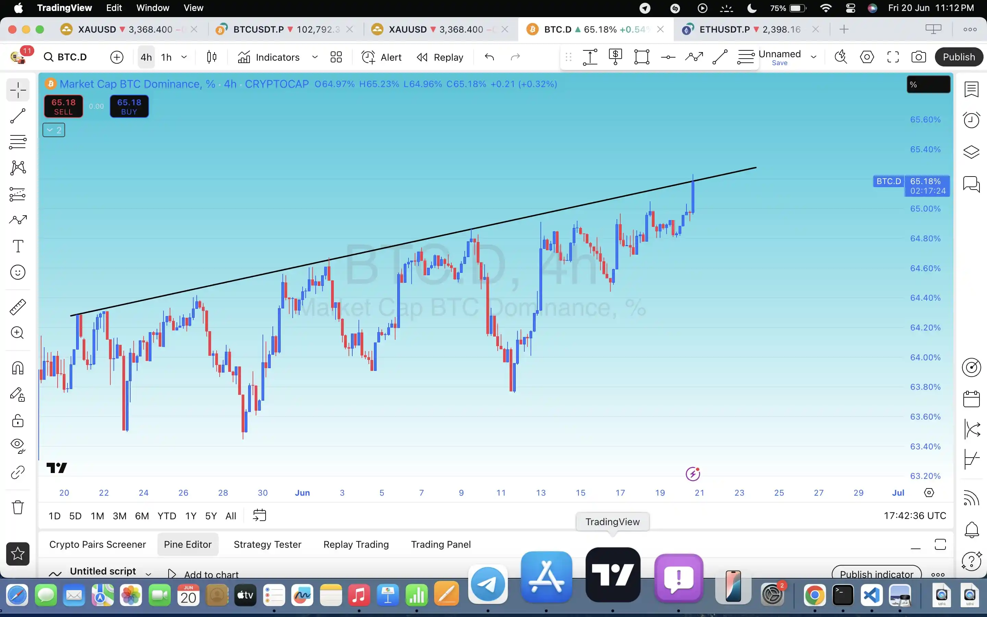Toggle hide all drawings eye icon

coord(18,446)
